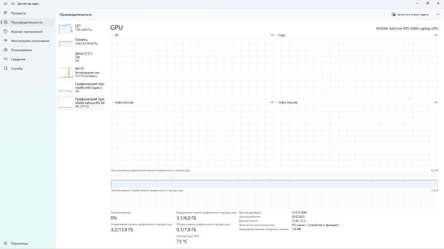Open Параметры settings gear

[x=6, y=243]
